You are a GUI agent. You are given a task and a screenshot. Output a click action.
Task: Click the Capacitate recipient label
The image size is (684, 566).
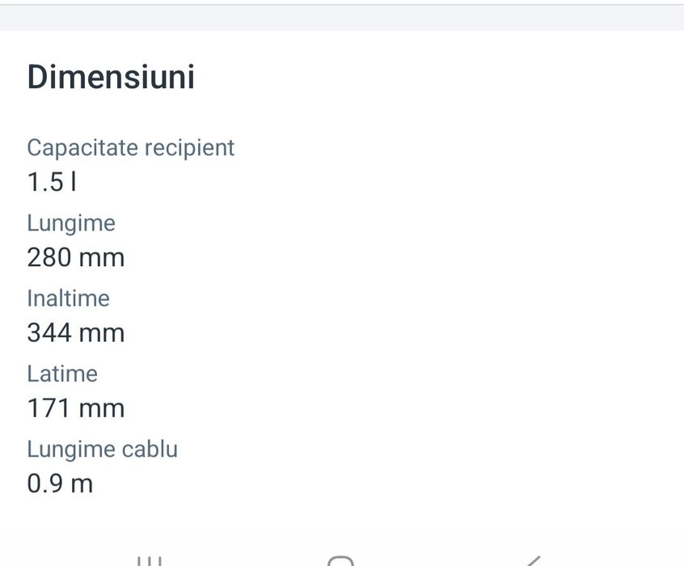tap(131, 148)
